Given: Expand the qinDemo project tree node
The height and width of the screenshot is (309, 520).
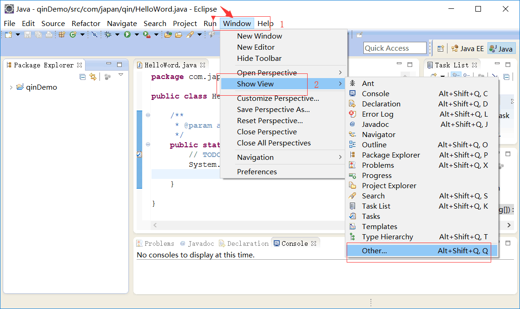Looking at the screenshot, I should (x=11, y=87).
